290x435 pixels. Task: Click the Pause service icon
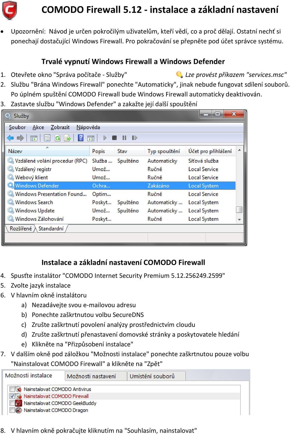124,138
